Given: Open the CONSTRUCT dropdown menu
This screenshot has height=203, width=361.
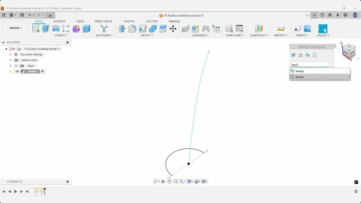Looking at the screenshot, I should pos(259,35).
